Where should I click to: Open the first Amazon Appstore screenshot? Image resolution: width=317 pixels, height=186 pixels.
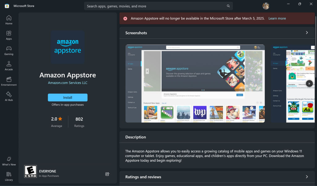point(195,83)
